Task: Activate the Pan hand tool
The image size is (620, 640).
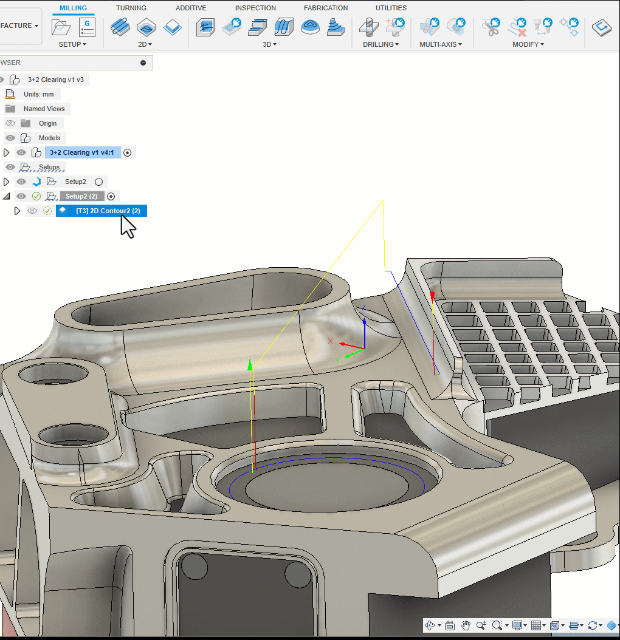Action: pos(466,625)
